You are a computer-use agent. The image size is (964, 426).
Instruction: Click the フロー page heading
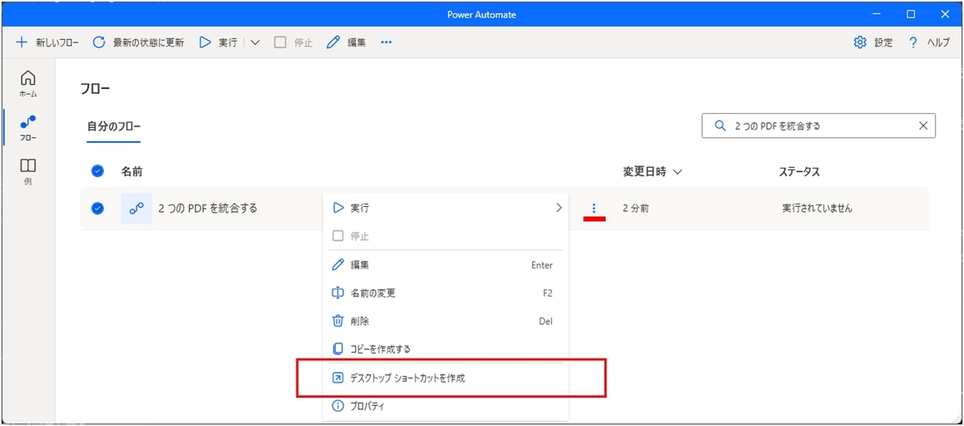point(95,88)
